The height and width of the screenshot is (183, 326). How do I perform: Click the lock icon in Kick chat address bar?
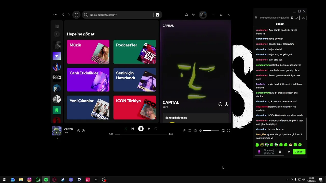[x=256, y=18]
